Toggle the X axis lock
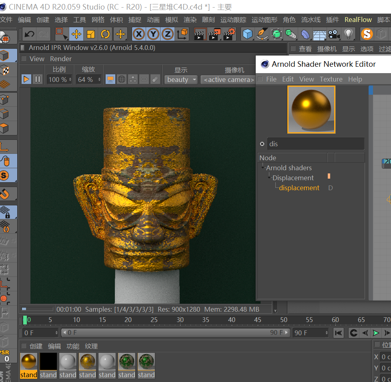This screenshot has height=382, width=391. (x=138, y=34)
